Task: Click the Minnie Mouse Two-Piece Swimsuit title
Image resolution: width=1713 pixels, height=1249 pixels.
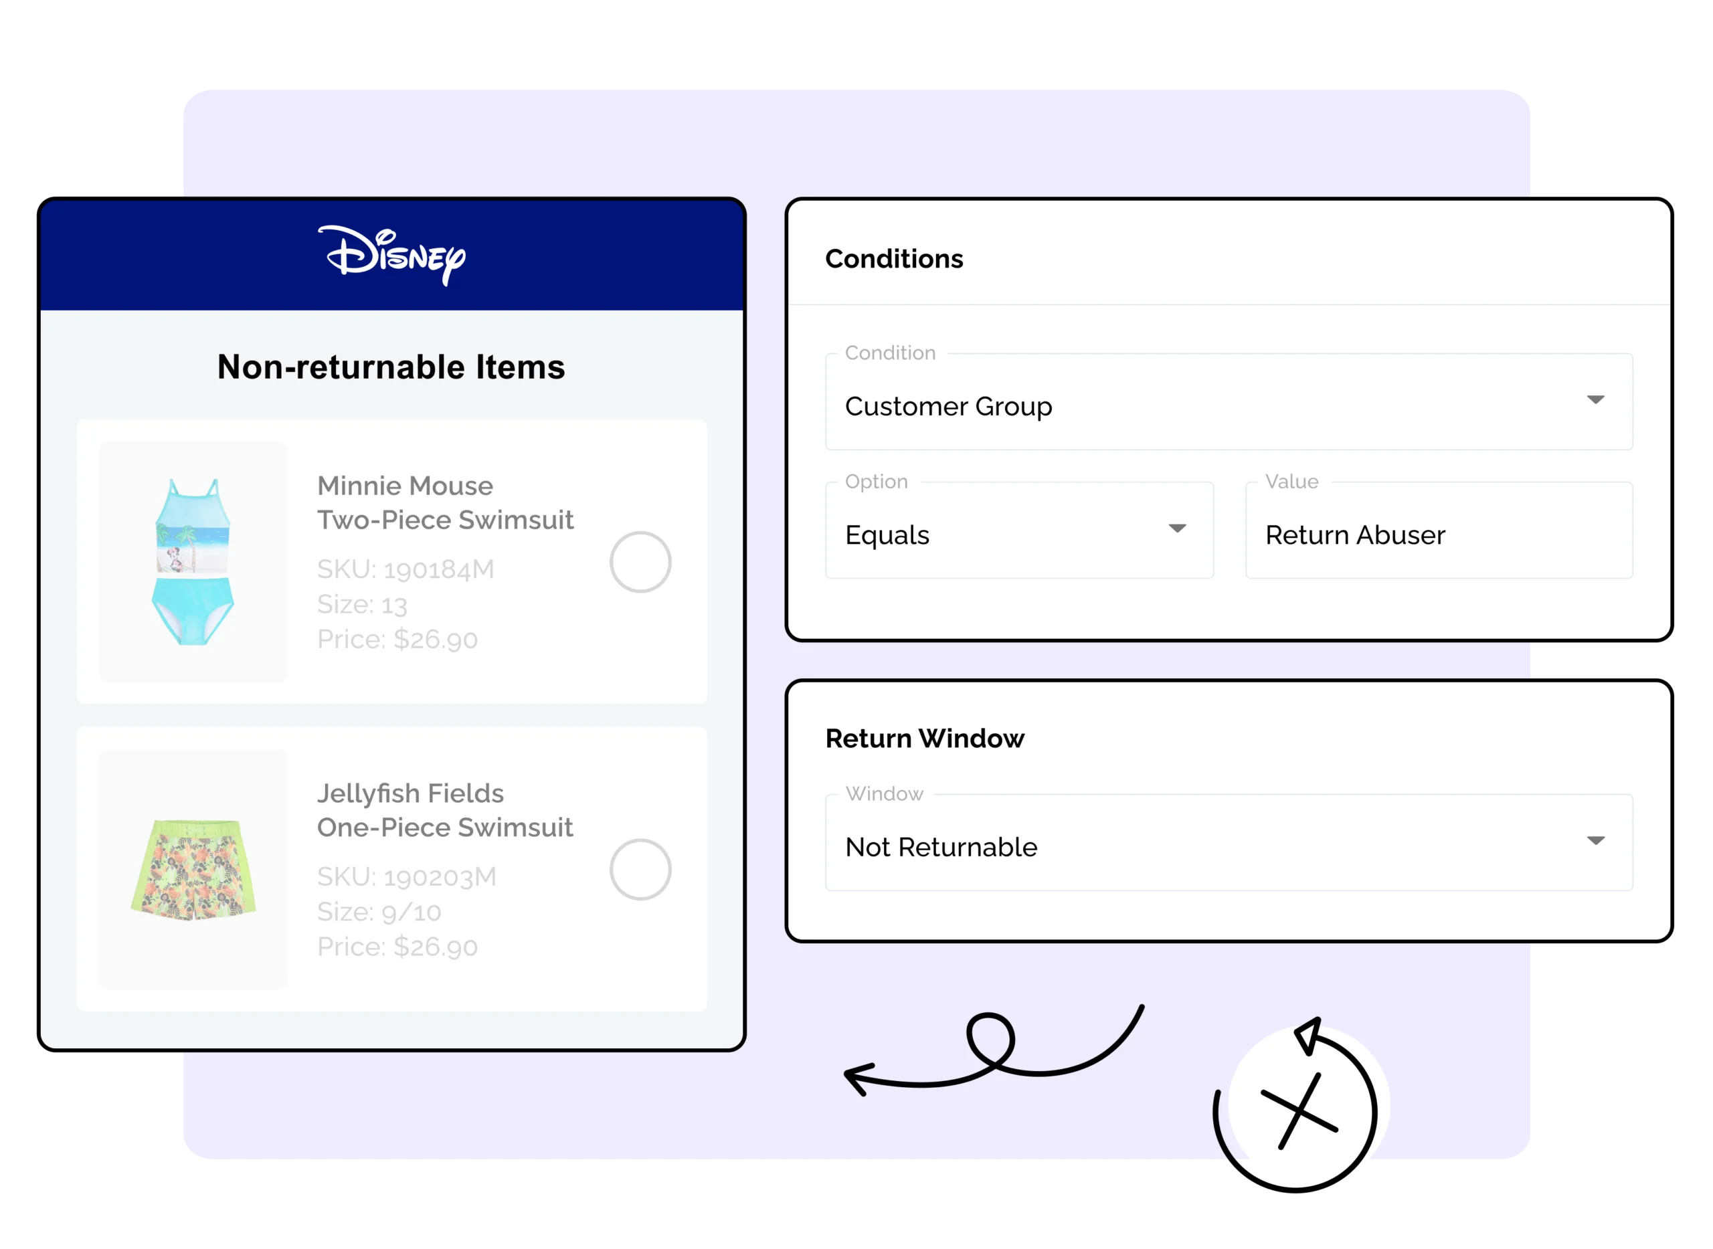Action: click(446, 503)
